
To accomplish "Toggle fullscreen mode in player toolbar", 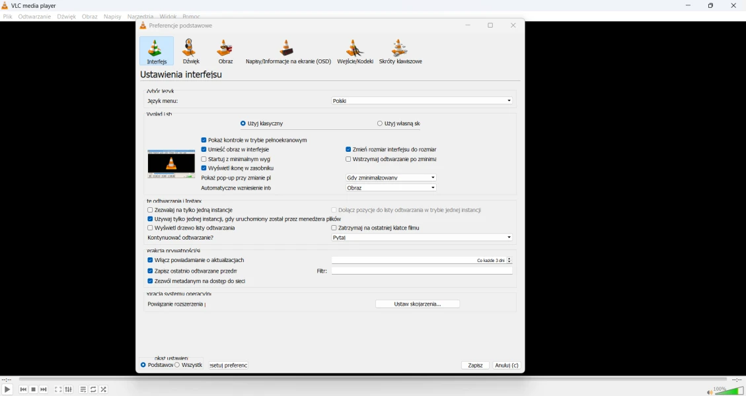I will coord(58,389).
